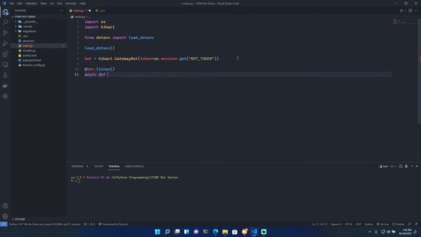This screenshot has width=421, height=237.
Task: Click the Run Python File play icon
Action: pos(401,11)
